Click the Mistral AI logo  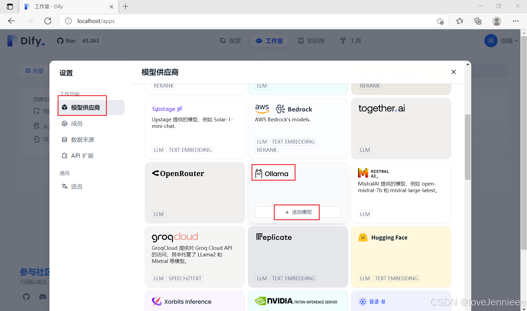pos(373,173)
